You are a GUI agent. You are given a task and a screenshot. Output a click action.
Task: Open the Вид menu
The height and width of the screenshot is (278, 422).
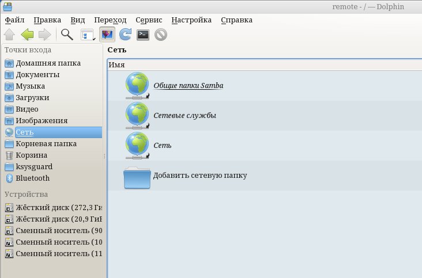click(78, 20)
